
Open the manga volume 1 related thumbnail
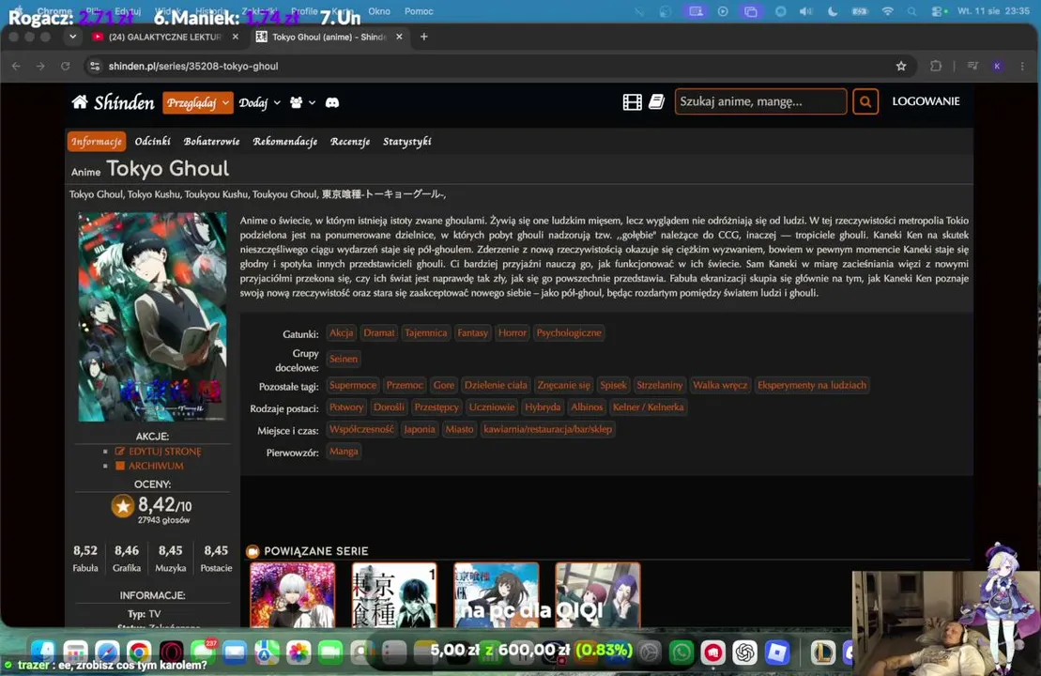click(x=394, y=595)
